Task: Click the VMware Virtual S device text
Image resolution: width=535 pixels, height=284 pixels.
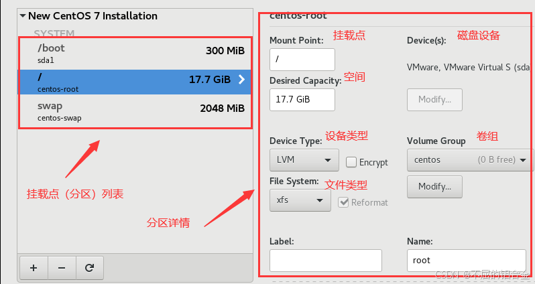Action: coord(468,67)
